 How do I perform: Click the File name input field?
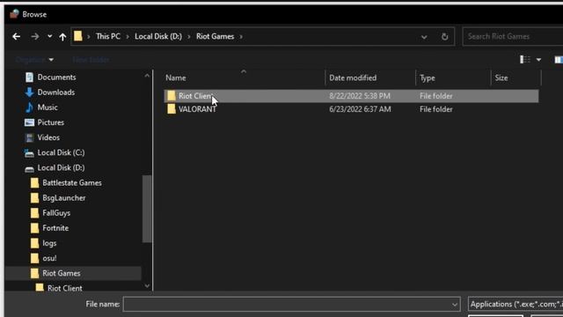click(x=287, y=305)
